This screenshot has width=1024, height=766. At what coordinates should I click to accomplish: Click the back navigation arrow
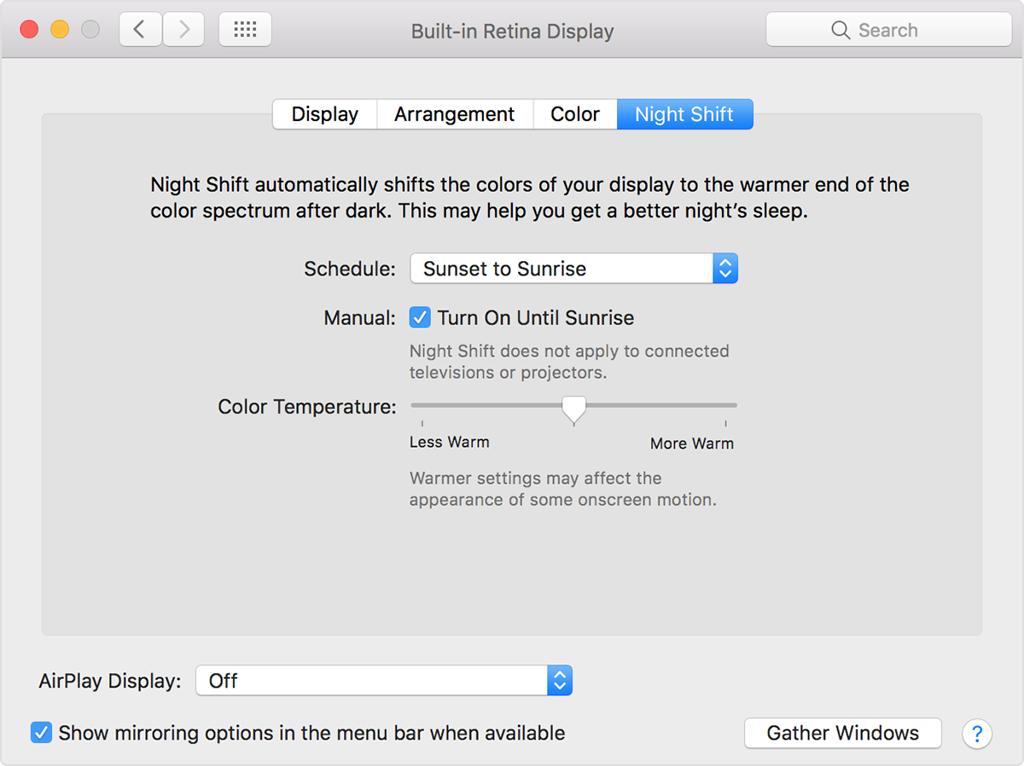pos(140,28)
